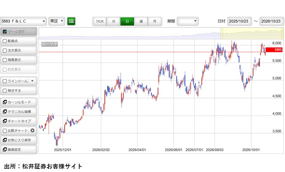Screen dimensions: 285x172
Task: Enable the 比較チャート checkbox
Action: (x=5, y=130)
